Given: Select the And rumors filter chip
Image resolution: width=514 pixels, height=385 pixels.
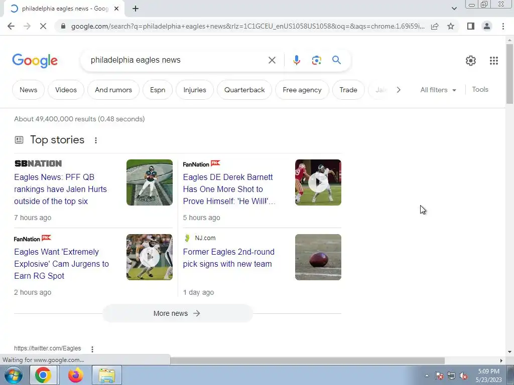Looking at the screenshot, I should click(113, 90).
